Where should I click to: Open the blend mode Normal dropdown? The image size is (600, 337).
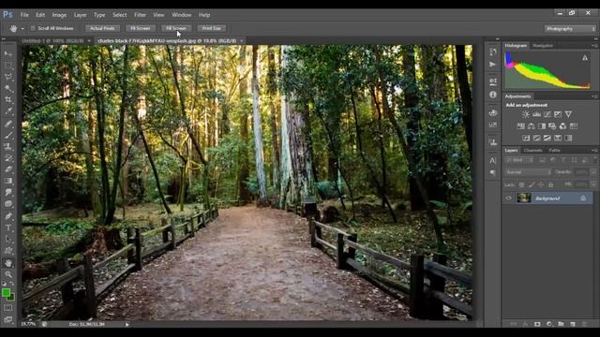(x=528, y=172)
